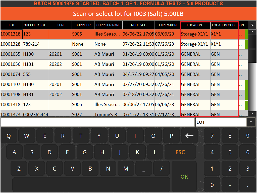This screenshot has width=257, height=193.
Task: Sort by the EXPIRATION column header
Action: [x=168, y=25]
